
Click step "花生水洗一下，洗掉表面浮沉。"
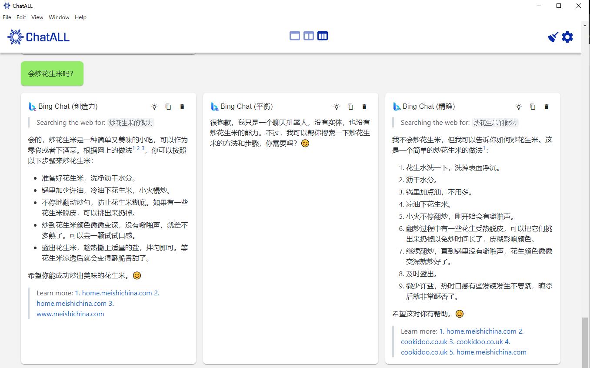(455, 168)
